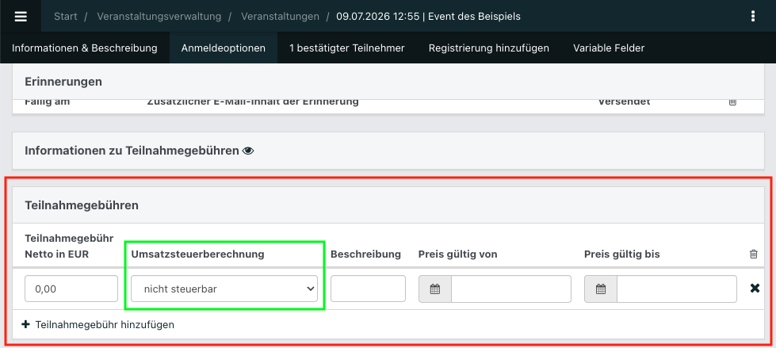This screenshot has width=776, height=348.
Task: Open the 1 bestätigter Teilnehmer tab
Action: coord(347,48)
